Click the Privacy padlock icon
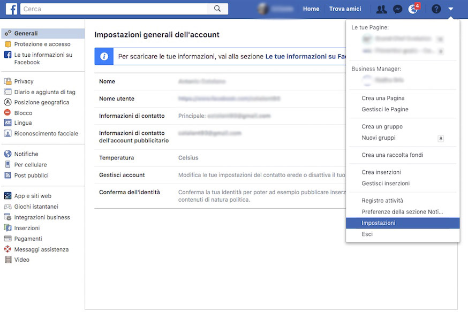 [8, 81]
